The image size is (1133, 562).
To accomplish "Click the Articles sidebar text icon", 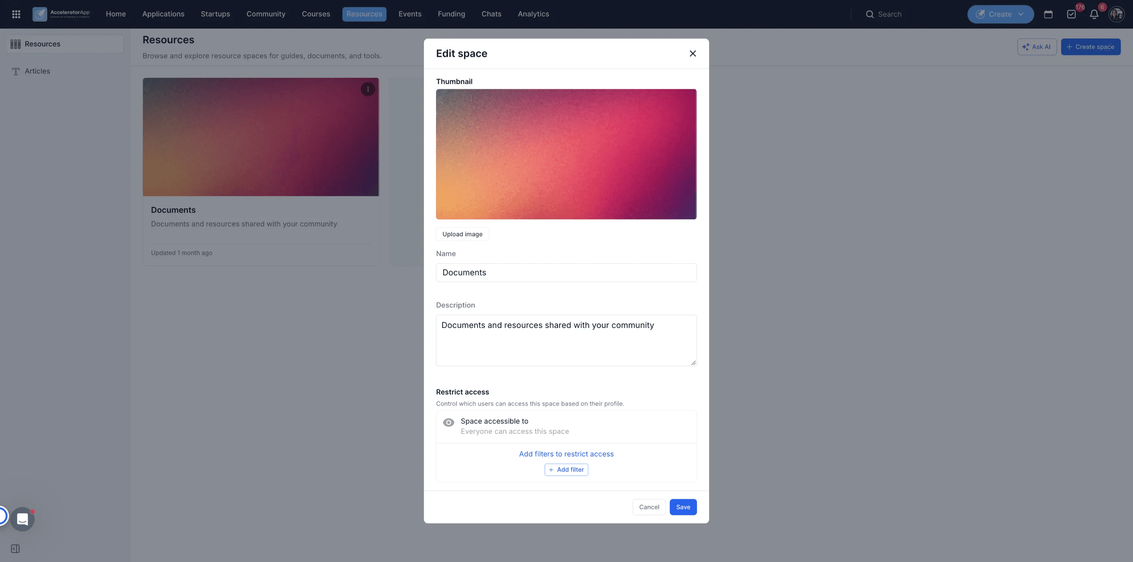I will (x=16, y=71).
